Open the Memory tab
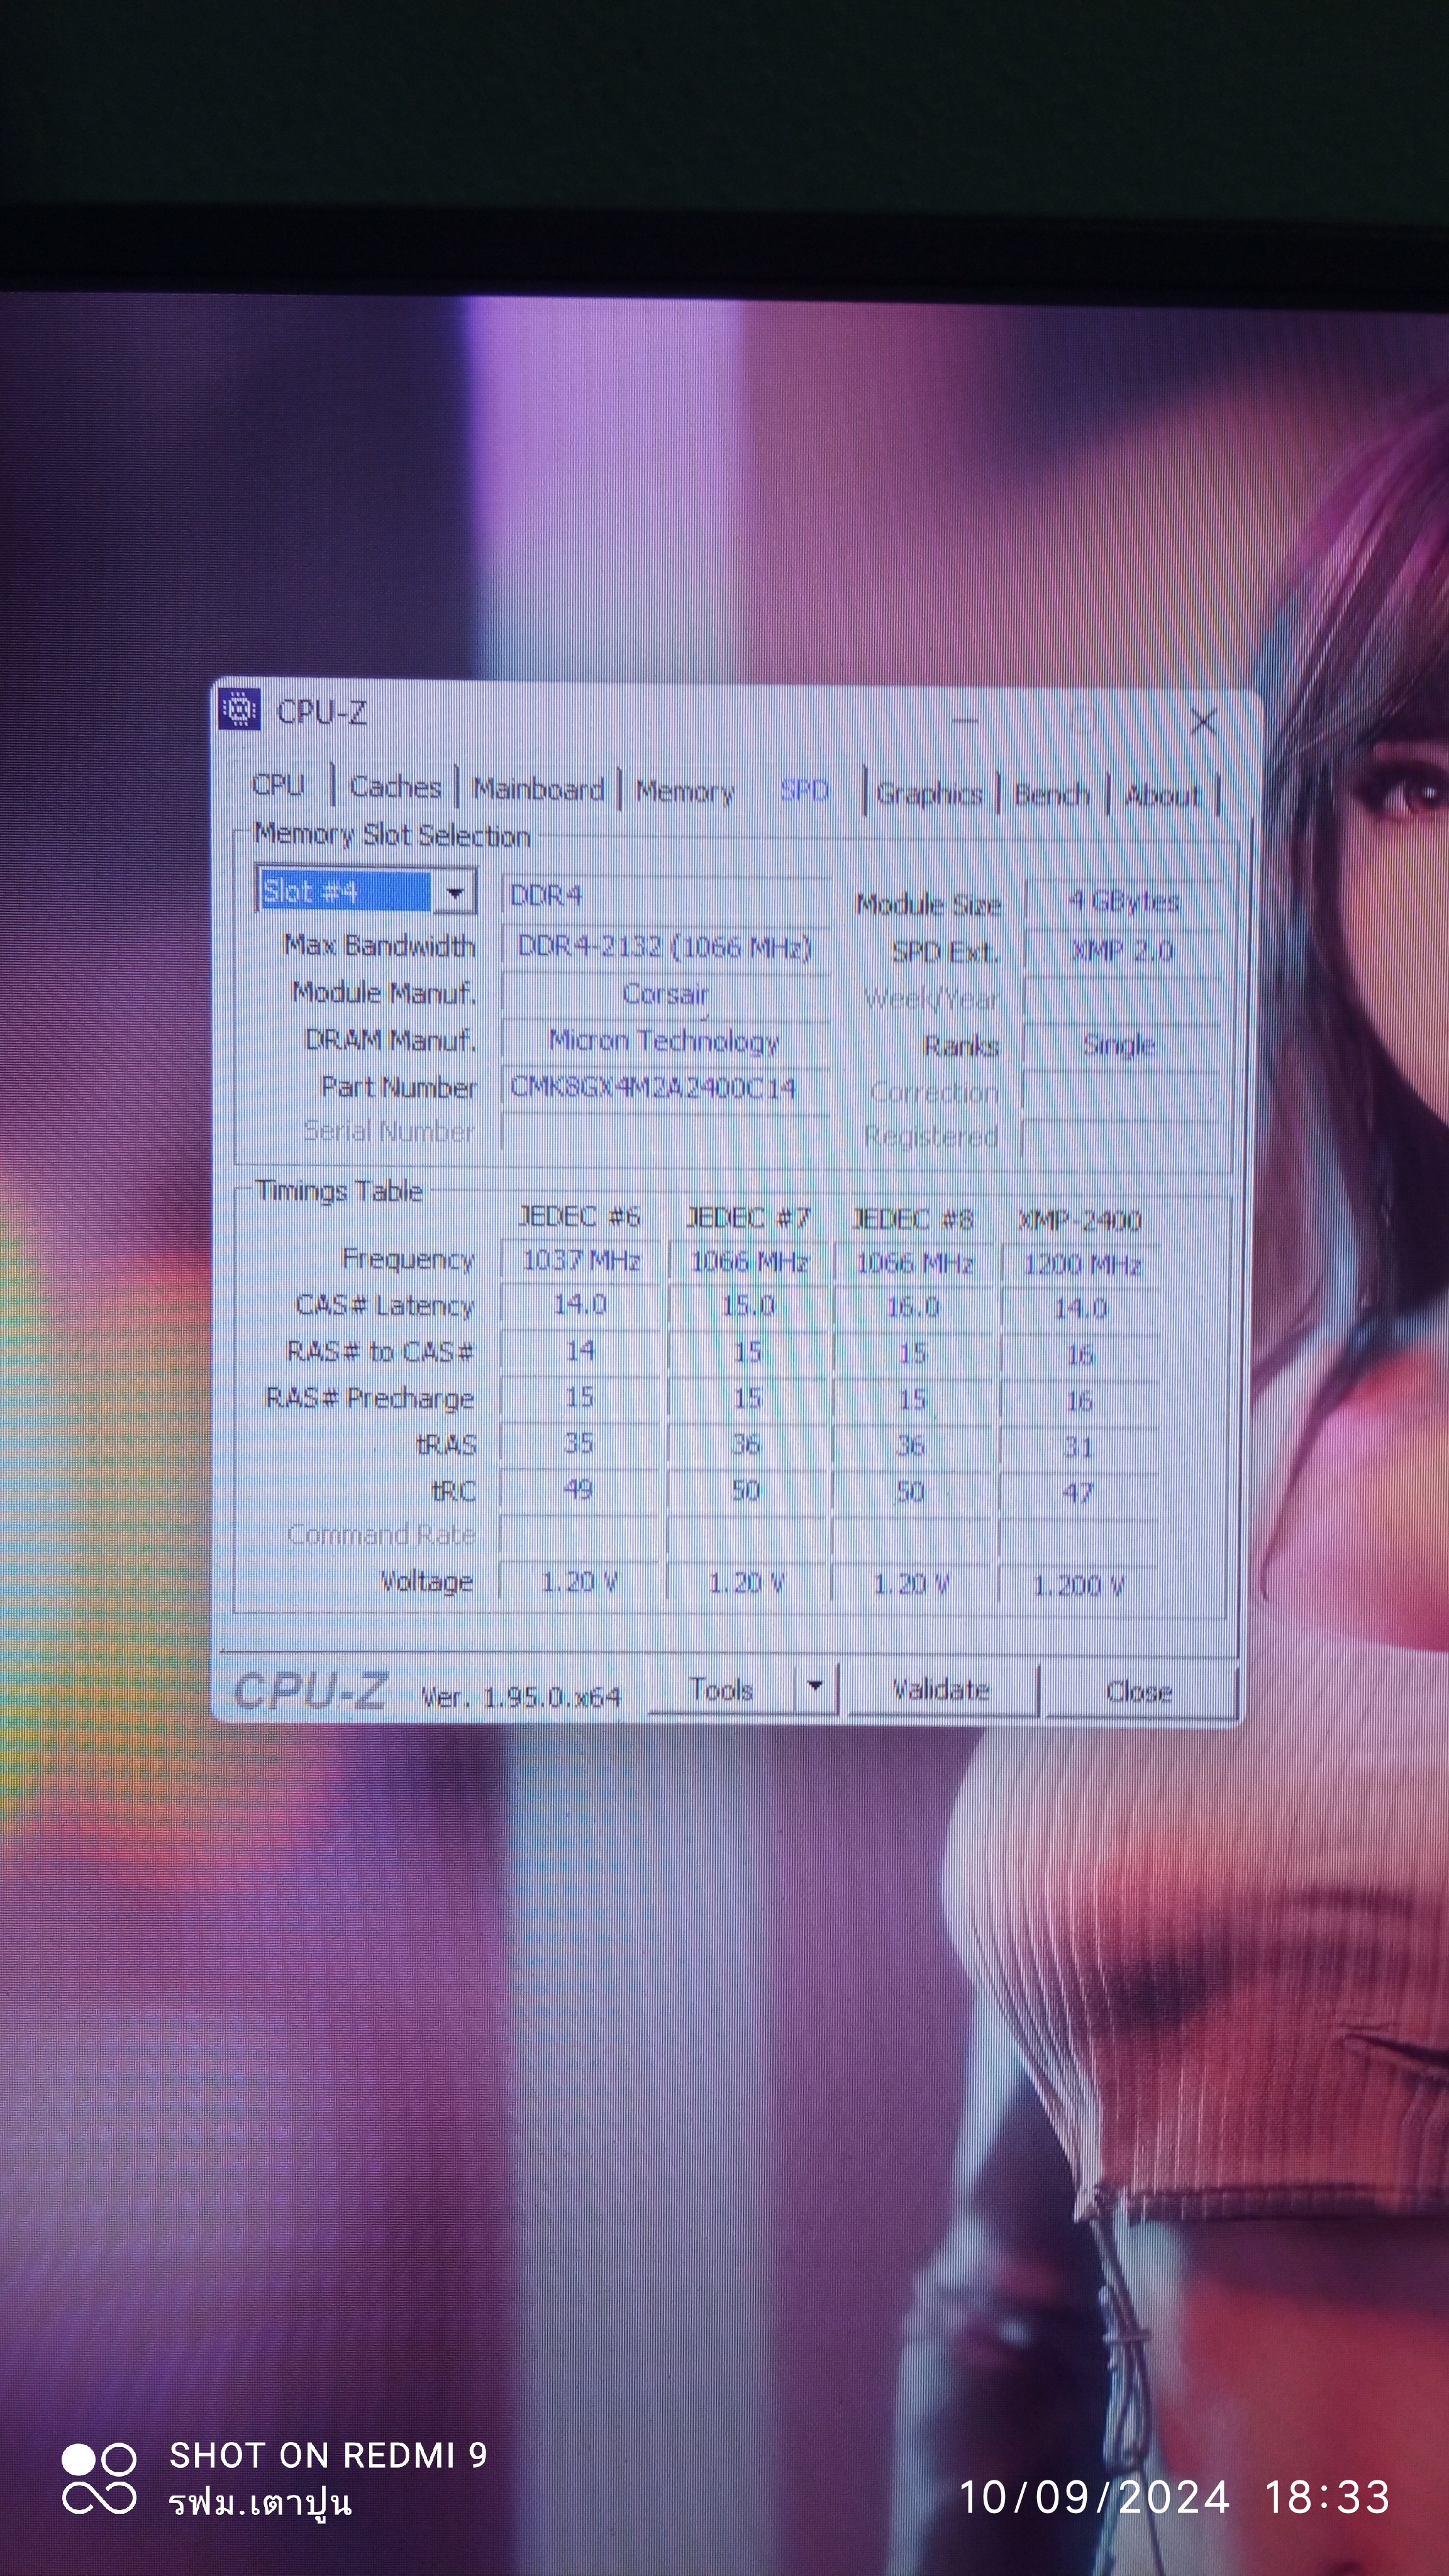1449x2576 pixels. pyautogui.click(x=685, y=791)
